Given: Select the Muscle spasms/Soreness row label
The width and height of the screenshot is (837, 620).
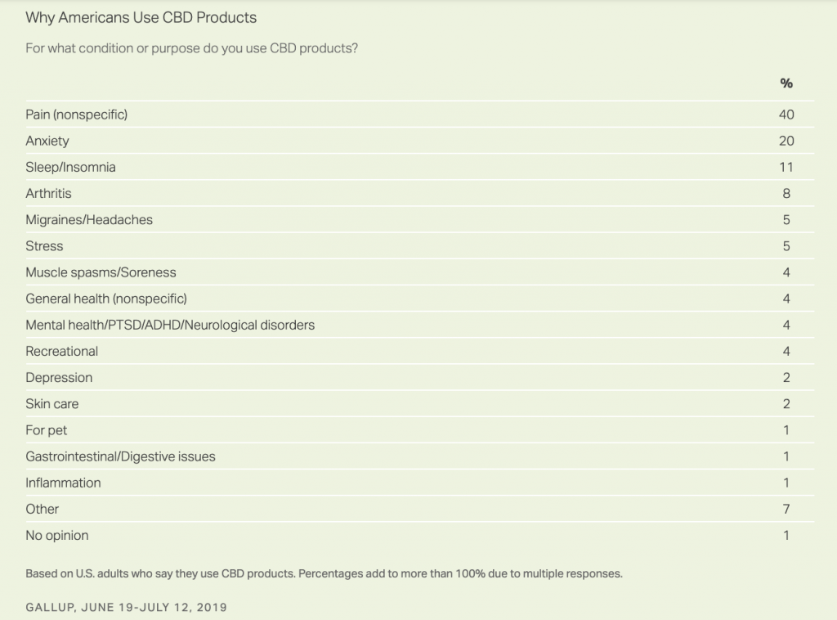Looking at the screenshot, I should [x=101, y=272].
